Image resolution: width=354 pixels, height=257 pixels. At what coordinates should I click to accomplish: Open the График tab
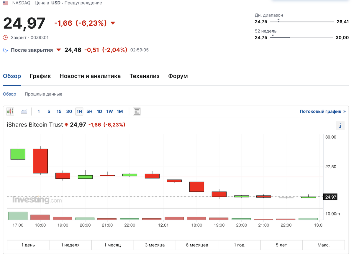[40, 76]
